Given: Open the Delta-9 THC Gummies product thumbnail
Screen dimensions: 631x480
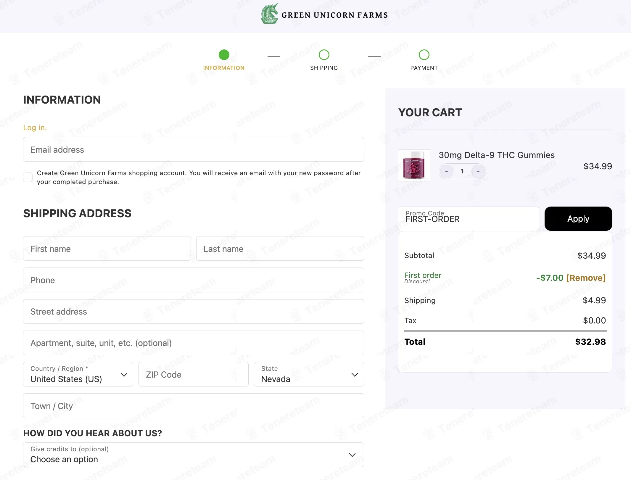Looking at the screenshot, I should (x=414, y=165).
